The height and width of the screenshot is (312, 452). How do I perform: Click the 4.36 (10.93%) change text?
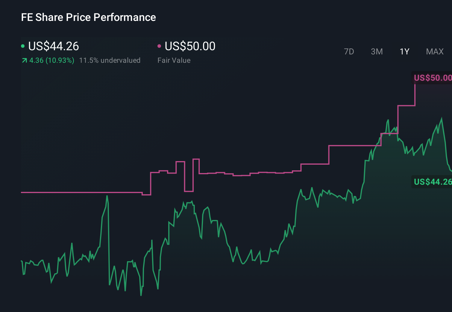coord(51,60)
